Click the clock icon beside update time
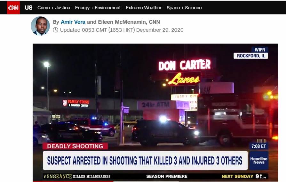 click(56, 30)
